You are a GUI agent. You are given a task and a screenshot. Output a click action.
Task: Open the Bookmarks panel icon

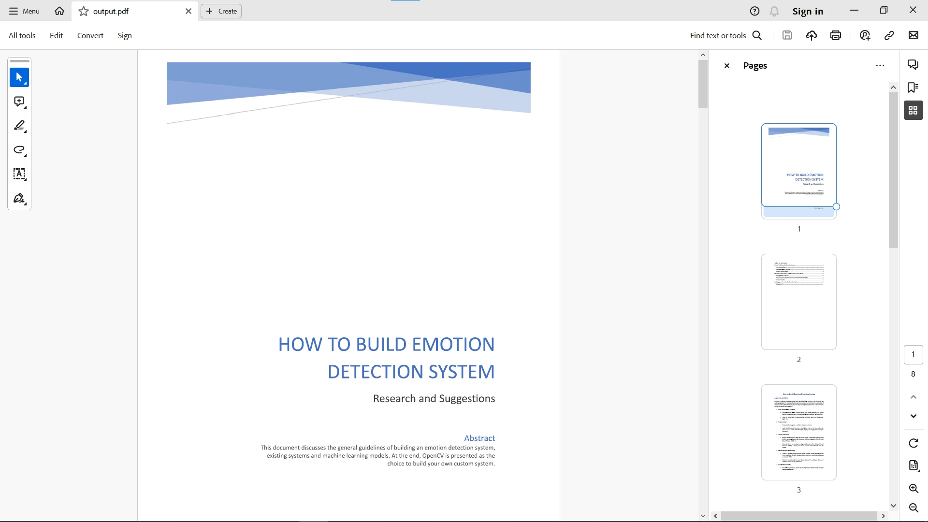click(913, 87)
